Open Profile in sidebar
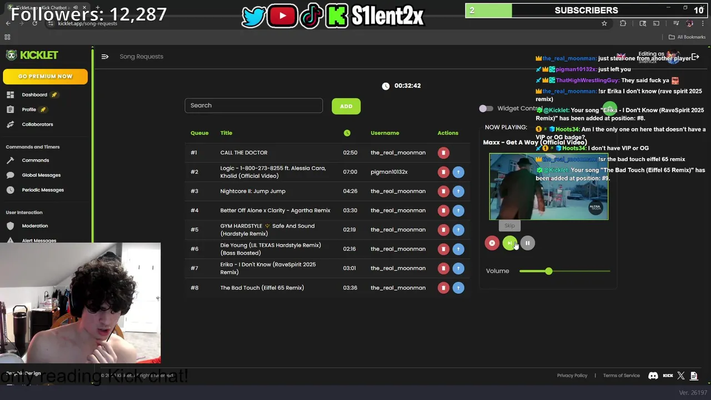The image size is (711, 400). pyautogui.click(x=29, y=109)
